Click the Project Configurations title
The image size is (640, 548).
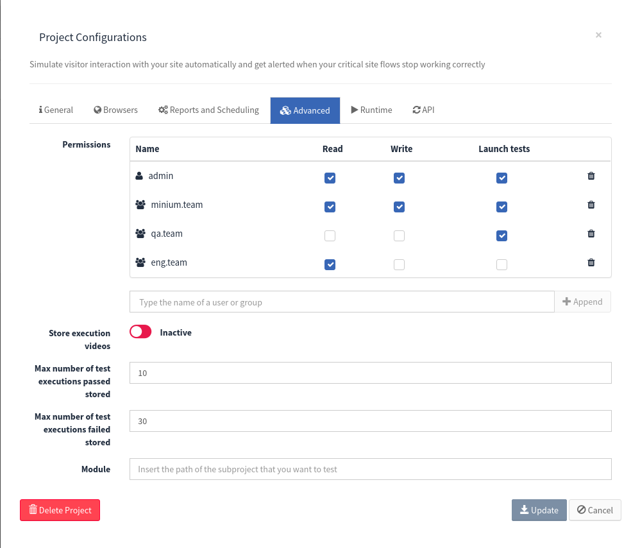click(x=92, y=37)
